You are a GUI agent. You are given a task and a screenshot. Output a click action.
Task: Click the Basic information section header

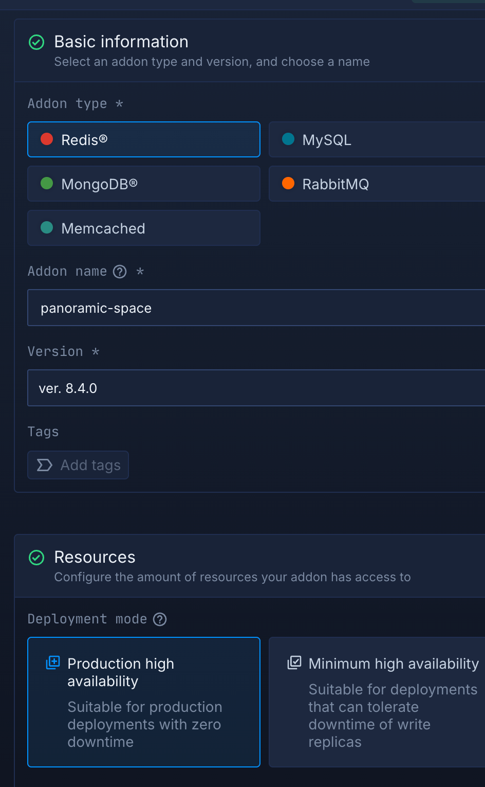[121, 42]
